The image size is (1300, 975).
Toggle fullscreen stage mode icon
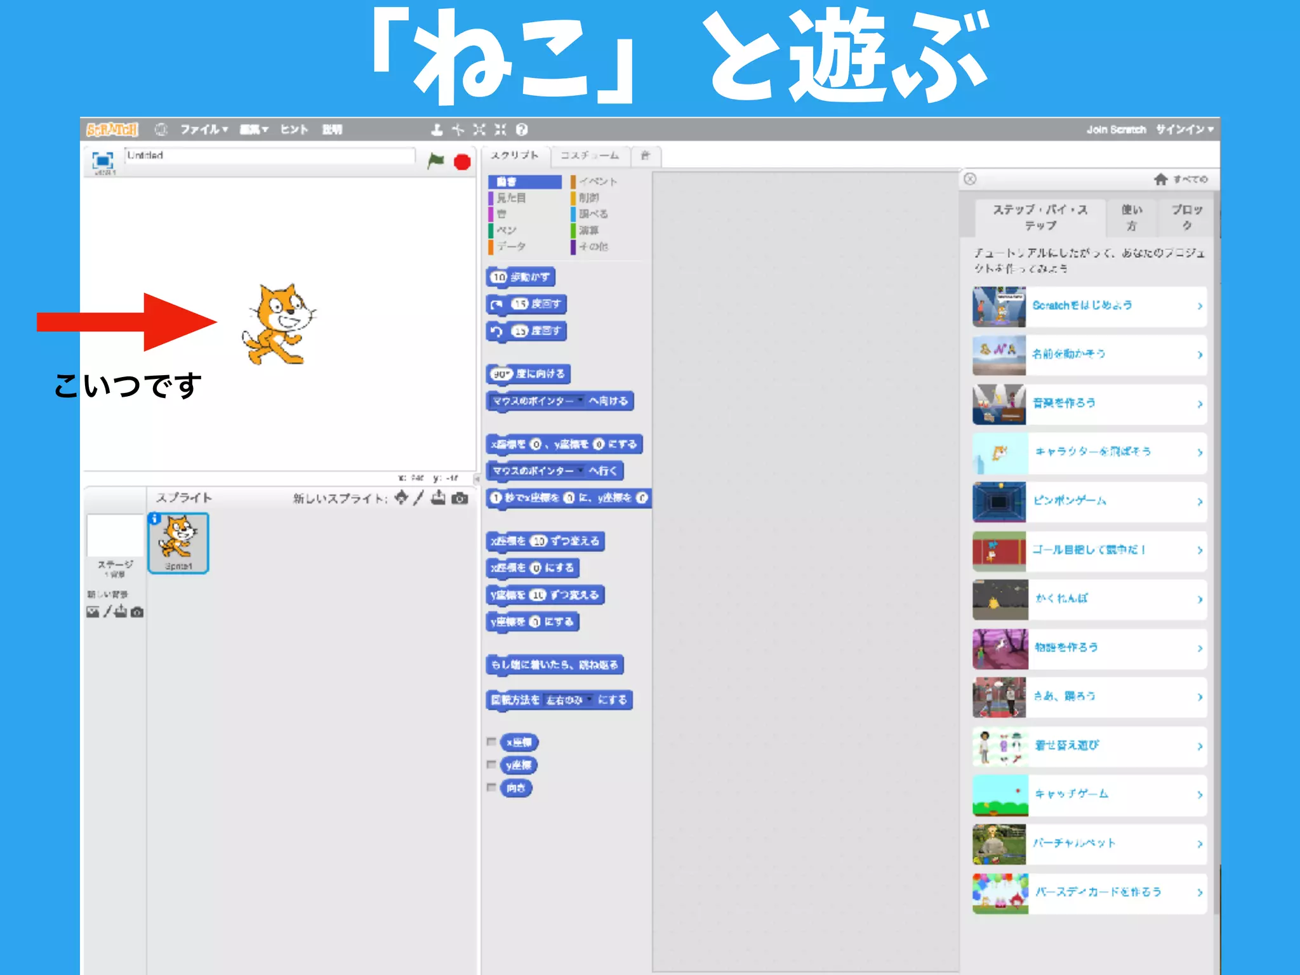tap(103, 161)
